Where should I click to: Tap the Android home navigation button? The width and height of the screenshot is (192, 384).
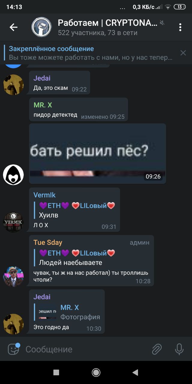coord(96,373)
